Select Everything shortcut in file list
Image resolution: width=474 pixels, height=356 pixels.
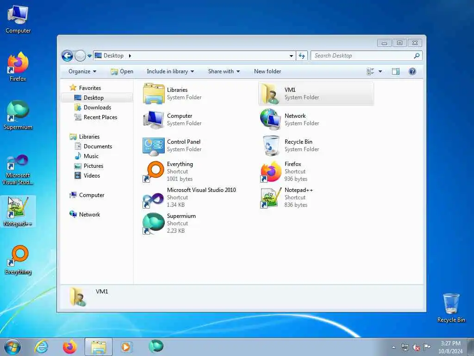[199, 172]
